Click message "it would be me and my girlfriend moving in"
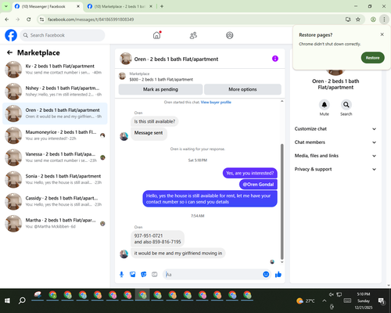The image size is (391, 313). pyautogui.click(x=178, y=253)
